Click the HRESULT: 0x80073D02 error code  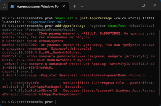tap(101, 33)
